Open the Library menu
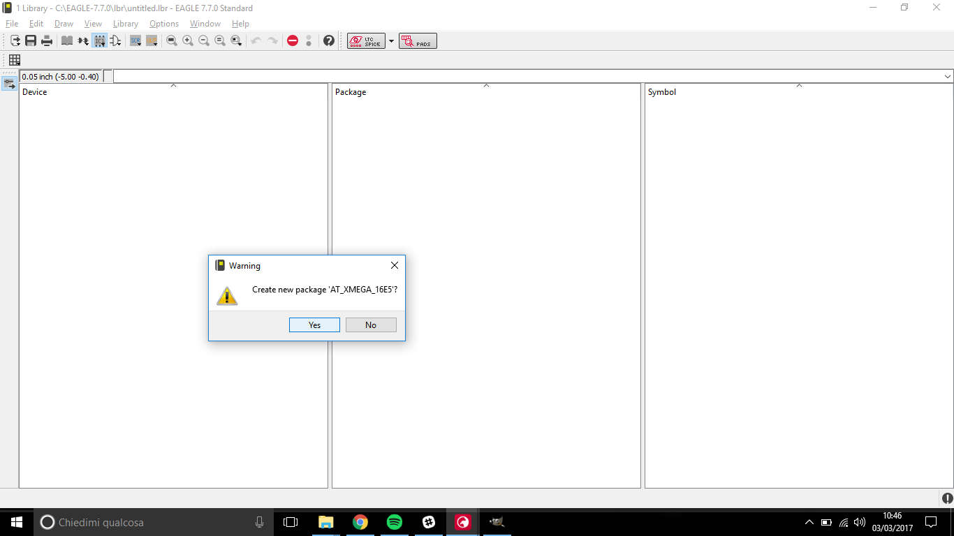This screenshot has height=536, width=954. (126, 24)
